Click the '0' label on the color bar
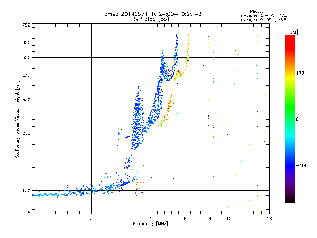 coord(297,119)
